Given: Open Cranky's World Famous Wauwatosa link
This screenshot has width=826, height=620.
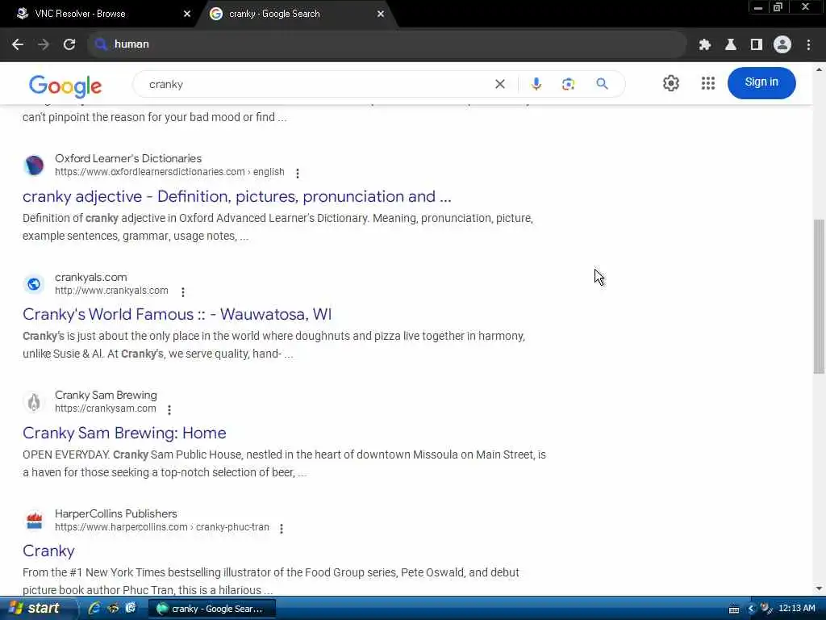Looking at the screenshot, I should (177, 315).
